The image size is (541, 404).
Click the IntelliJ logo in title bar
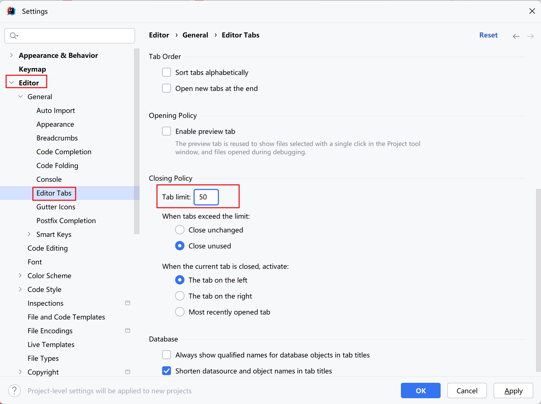coord(11,11)
